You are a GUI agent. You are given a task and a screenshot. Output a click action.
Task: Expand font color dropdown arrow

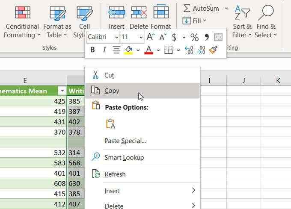click(158, 50)
